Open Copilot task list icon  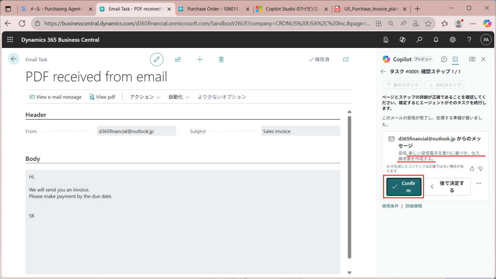coord(455,59)
